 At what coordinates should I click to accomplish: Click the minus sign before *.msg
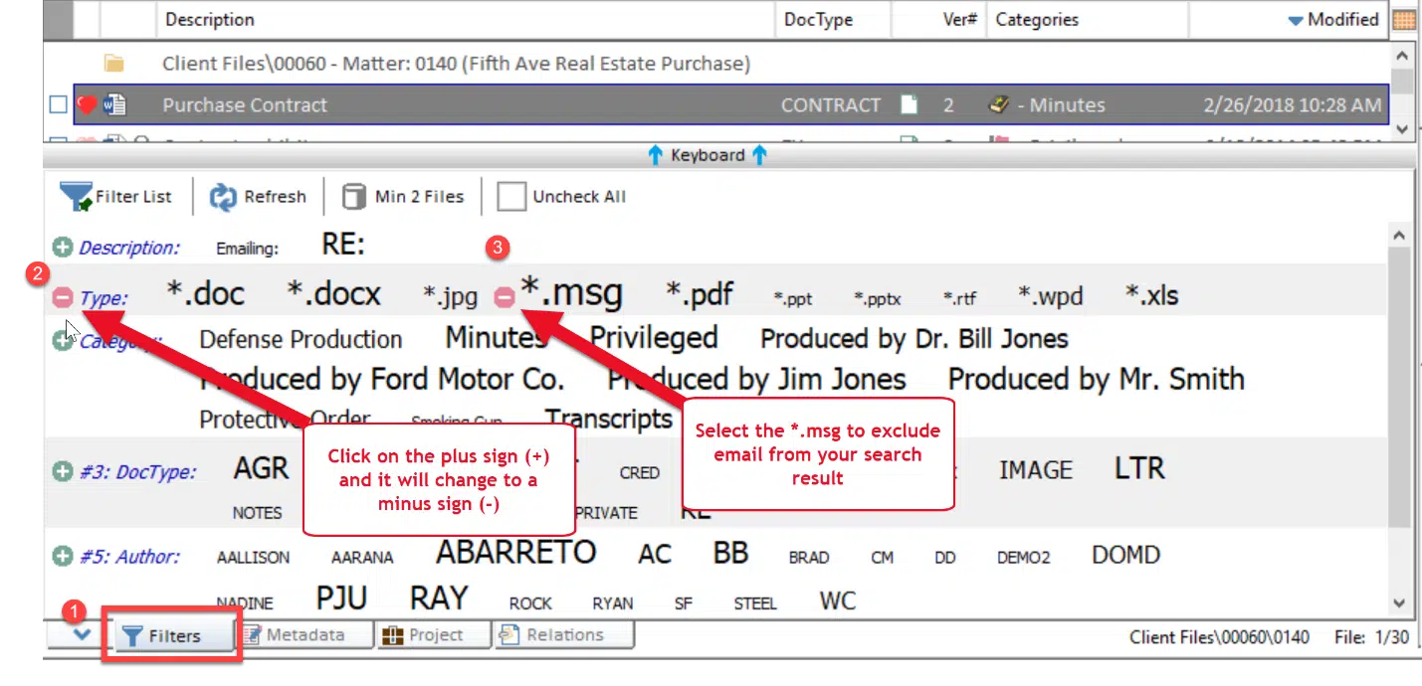tap(505, 296)
